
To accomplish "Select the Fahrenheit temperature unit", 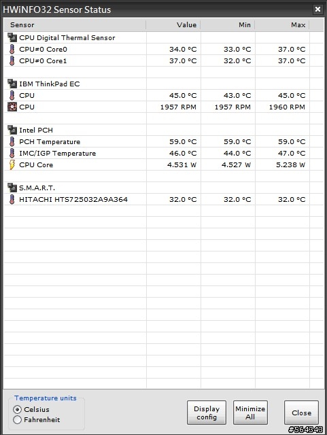I will click(17, 420).
